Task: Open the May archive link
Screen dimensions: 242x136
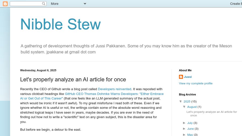Action: click(x=190, y=134)
